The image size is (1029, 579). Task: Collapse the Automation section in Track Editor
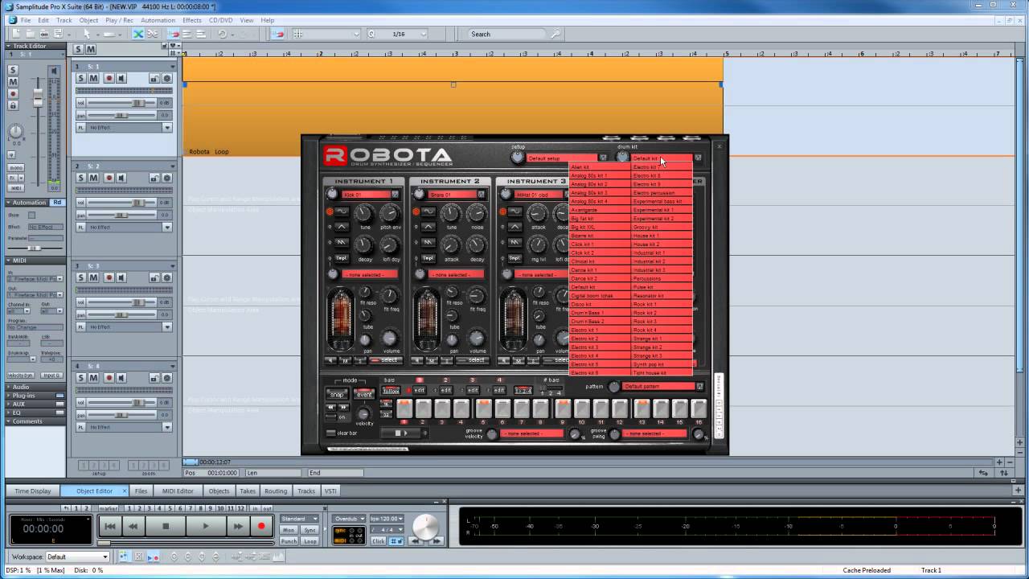[x=10, y=203]
